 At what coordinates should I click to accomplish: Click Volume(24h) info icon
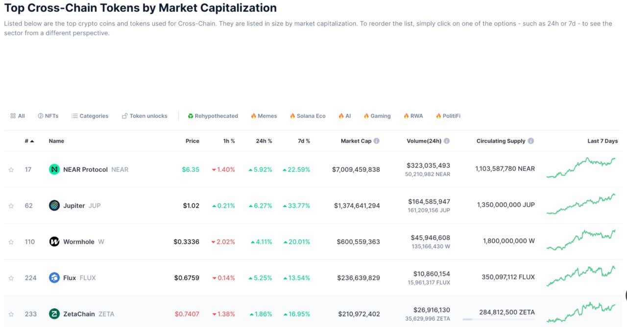tap(447, 141)
